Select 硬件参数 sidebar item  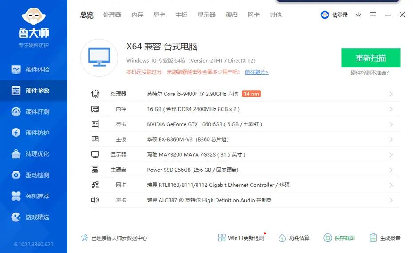tap(33, 91)
